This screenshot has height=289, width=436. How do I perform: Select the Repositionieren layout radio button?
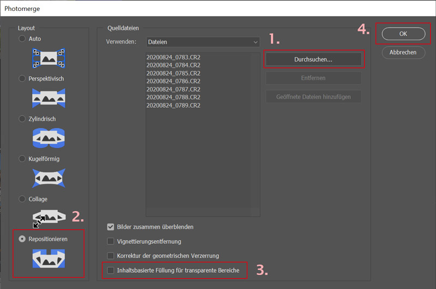22,239
